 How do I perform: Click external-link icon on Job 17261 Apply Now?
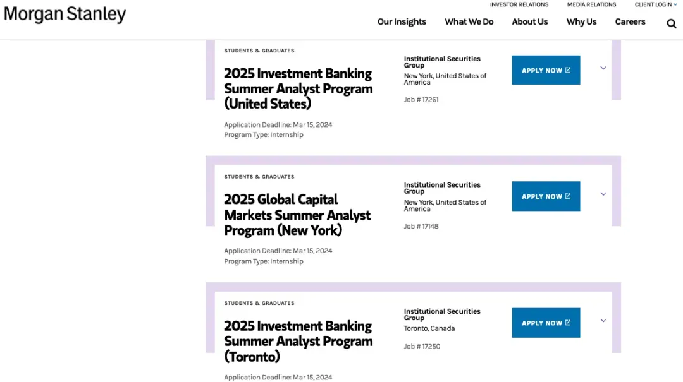(567, 69)
